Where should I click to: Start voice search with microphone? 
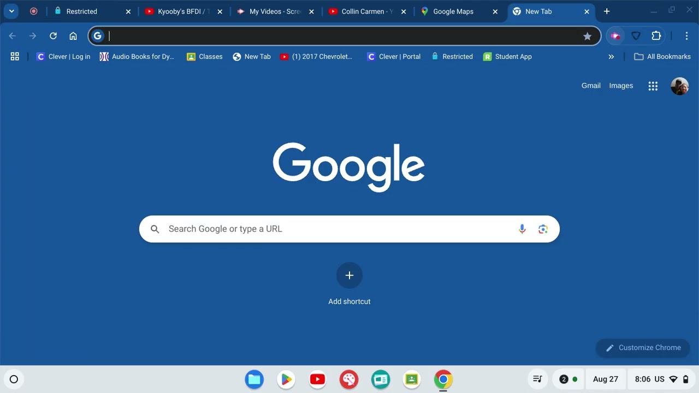coord(522,229)
